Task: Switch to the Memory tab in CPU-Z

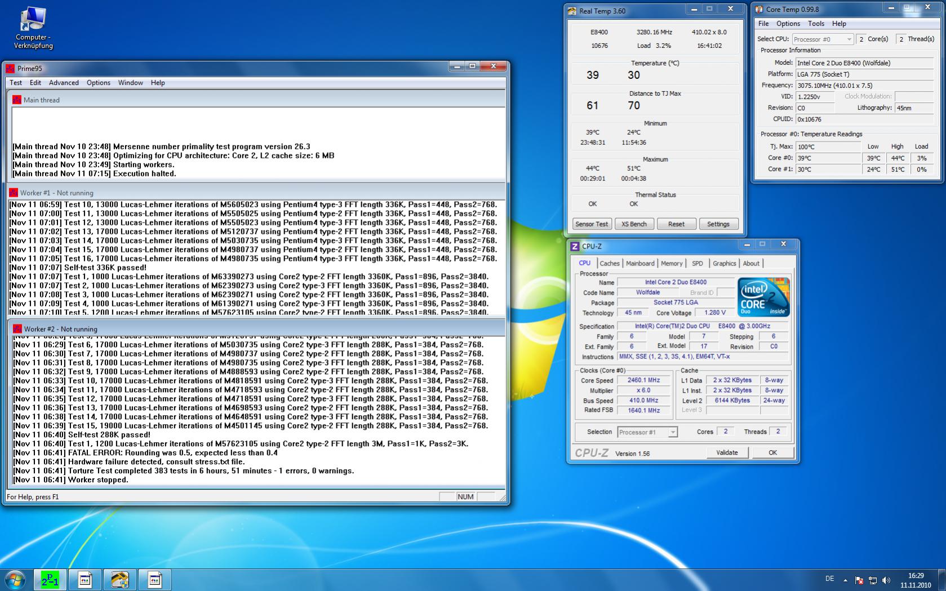Action: pyautogui.click(x=672, y=263)
